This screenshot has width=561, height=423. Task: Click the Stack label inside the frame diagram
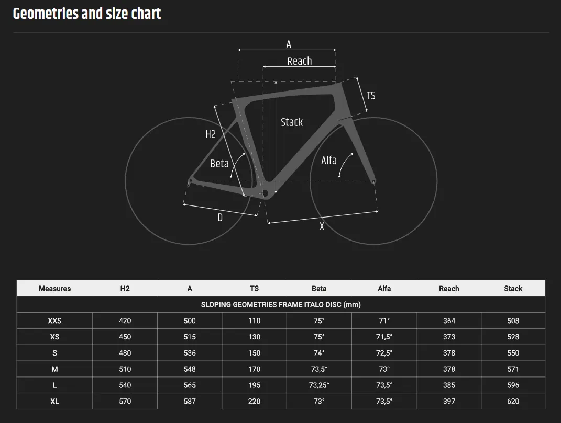coord(292,122)
